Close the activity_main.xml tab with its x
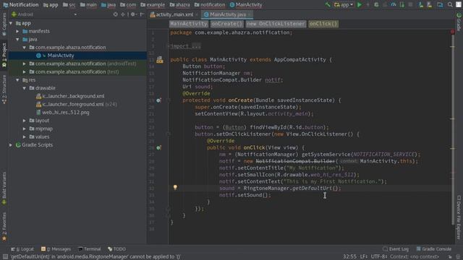The width and height of the screenshot is (463, 260). 197,14
